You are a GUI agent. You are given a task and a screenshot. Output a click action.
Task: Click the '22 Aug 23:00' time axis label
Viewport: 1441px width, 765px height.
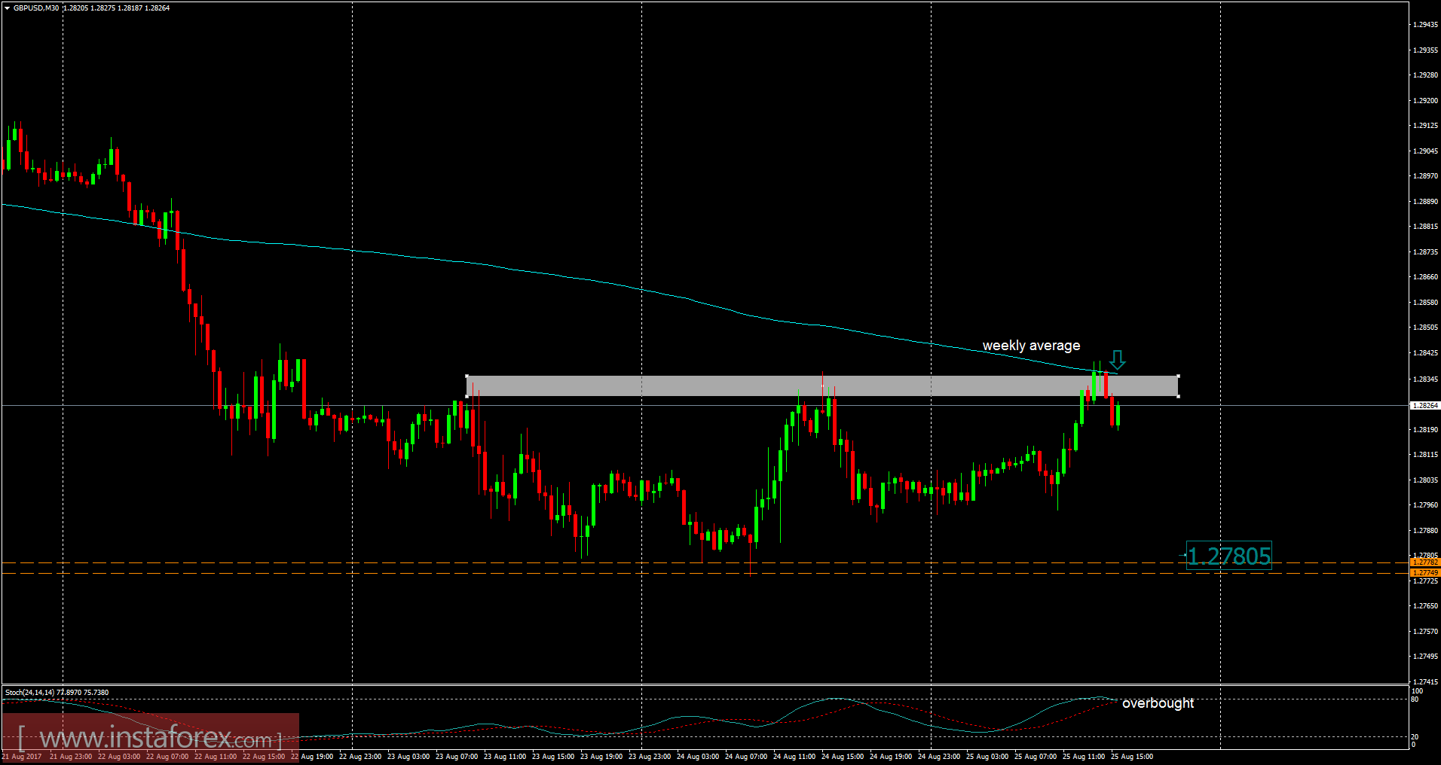360,757
